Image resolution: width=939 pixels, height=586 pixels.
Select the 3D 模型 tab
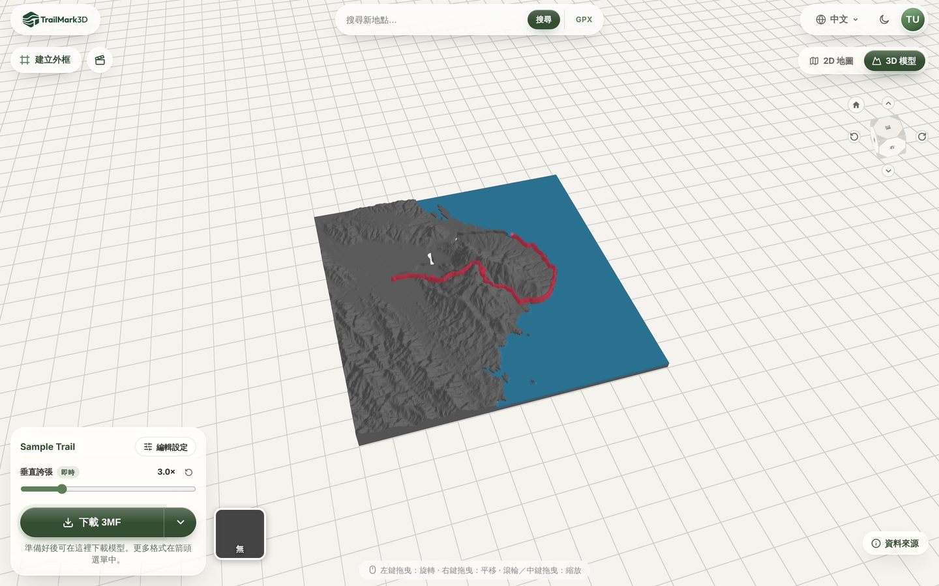point(894,61)
